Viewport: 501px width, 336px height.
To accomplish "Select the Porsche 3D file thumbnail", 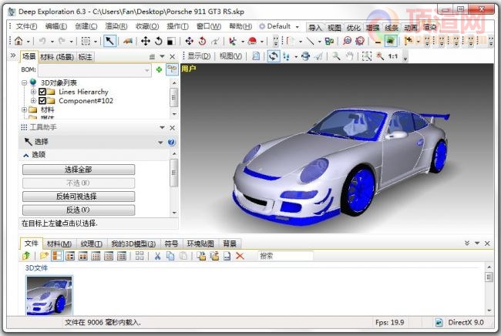I will 49,295.
